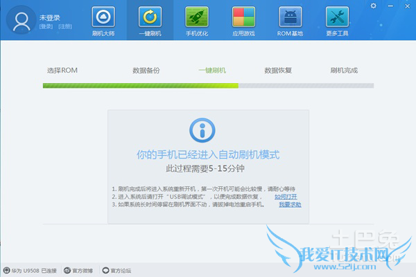Image resolution: width=416 pixels, height=277 pixels.
Task: Minimize the window
Action: coord(390,6)
